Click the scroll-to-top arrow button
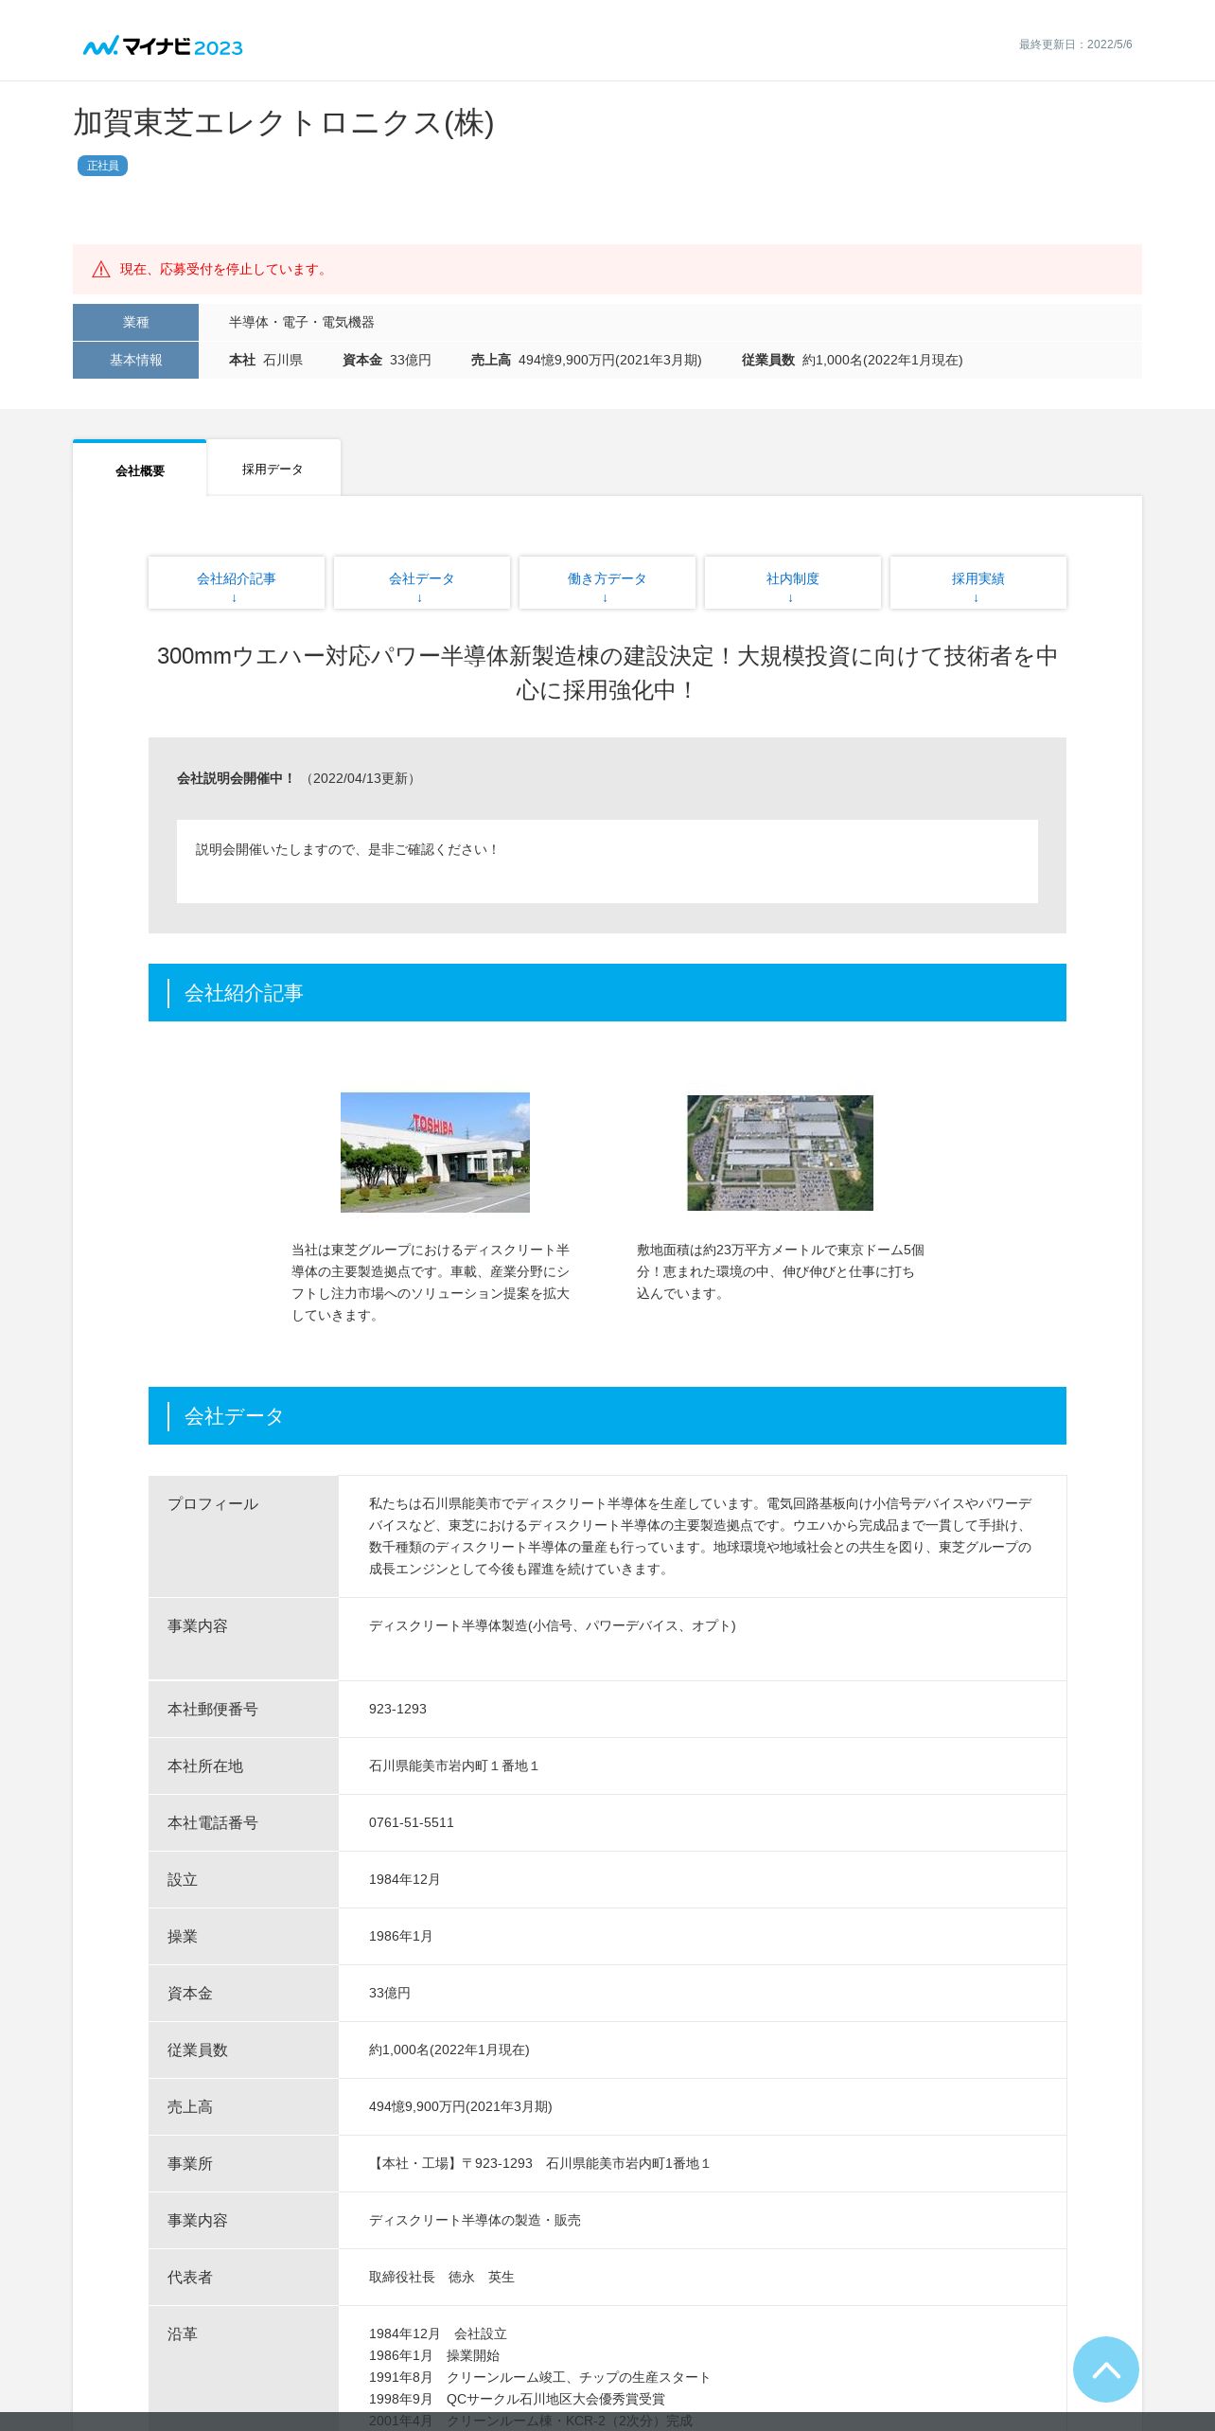The image size is (1215, 2431). click(1105, 2369)
